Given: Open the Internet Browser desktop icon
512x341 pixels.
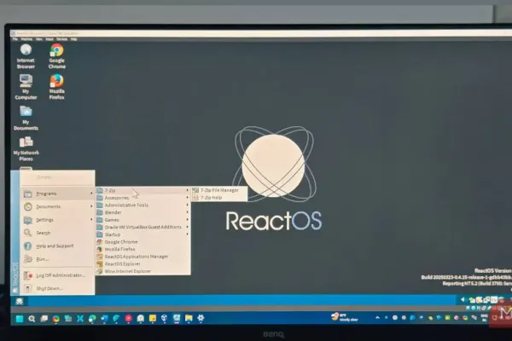Looking at the screenshot, I should click(x=26, y=56).
